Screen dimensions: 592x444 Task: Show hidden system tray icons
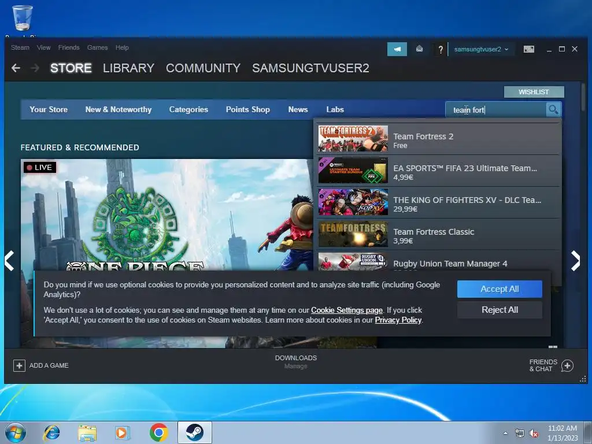coord(505,433)
